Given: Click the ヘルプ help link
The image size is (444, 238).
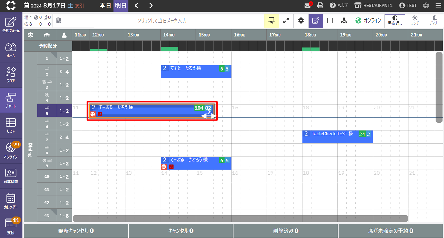Looking at the screenshot, I should (338, 6).
